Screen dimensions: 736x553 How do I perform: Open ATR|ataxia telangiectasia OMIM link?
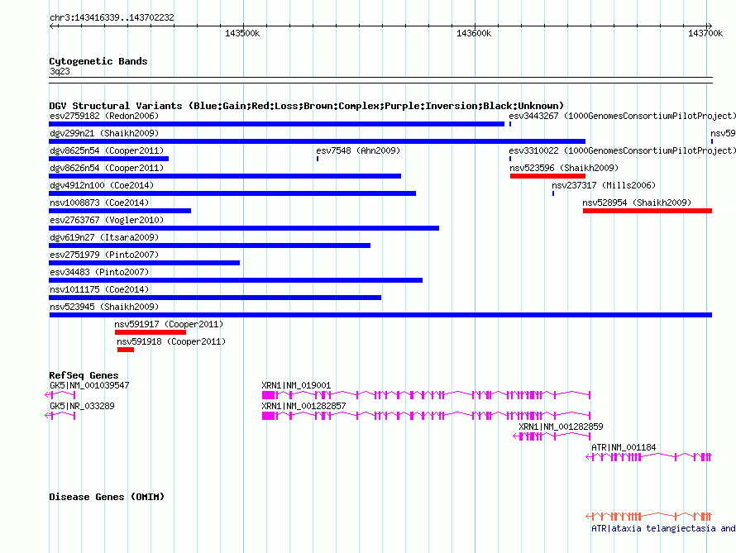click(x=663, y=528)
